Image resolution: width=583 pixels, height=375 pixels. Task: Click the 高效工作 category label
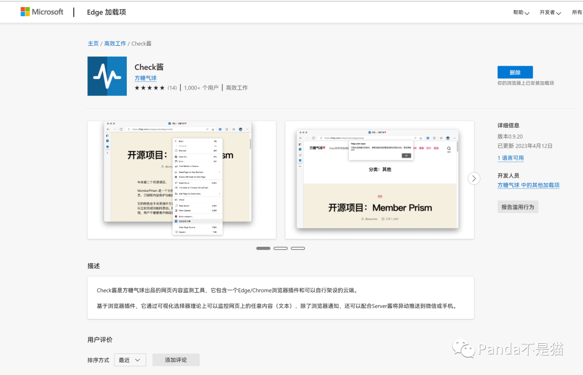click(x=236, y=88)
